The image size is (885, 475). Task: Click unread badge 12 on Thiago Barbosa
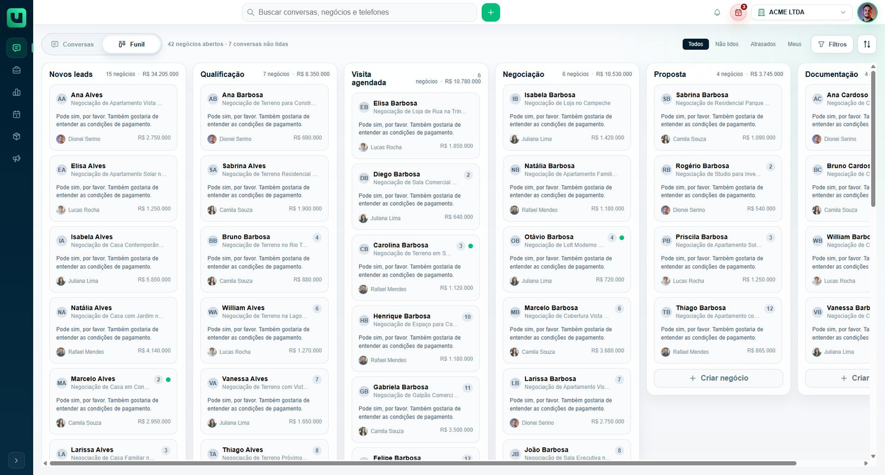tap(770, 309)
